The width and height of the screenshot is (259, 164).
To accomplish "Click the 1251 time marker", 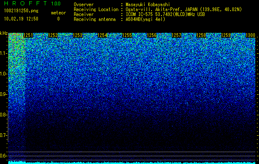I will pos(28,35).
